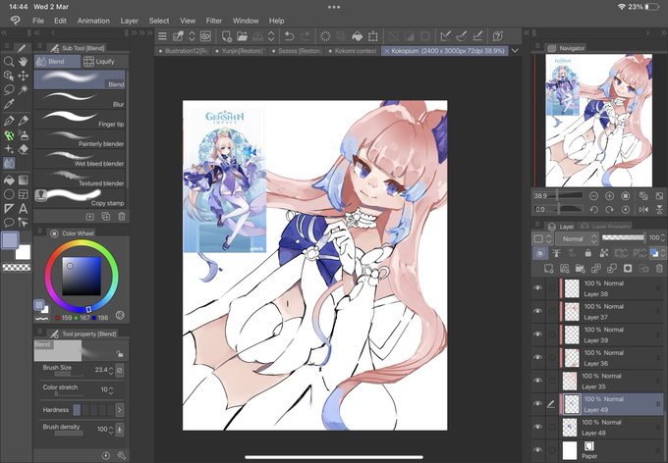Click the Undo arrow in command bar
Image resolution: width=668 pixels, height=463 pixels.
coord(289,36)
